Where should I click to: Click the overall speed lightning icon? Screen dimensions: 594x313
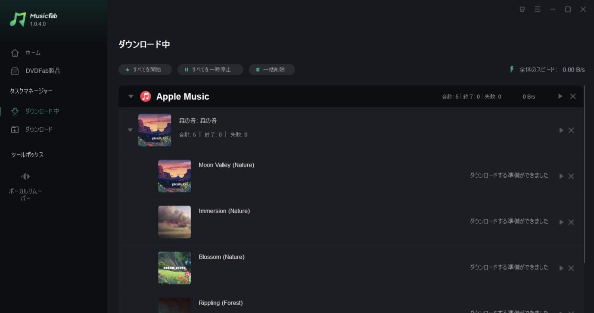[x=512, y=69]
